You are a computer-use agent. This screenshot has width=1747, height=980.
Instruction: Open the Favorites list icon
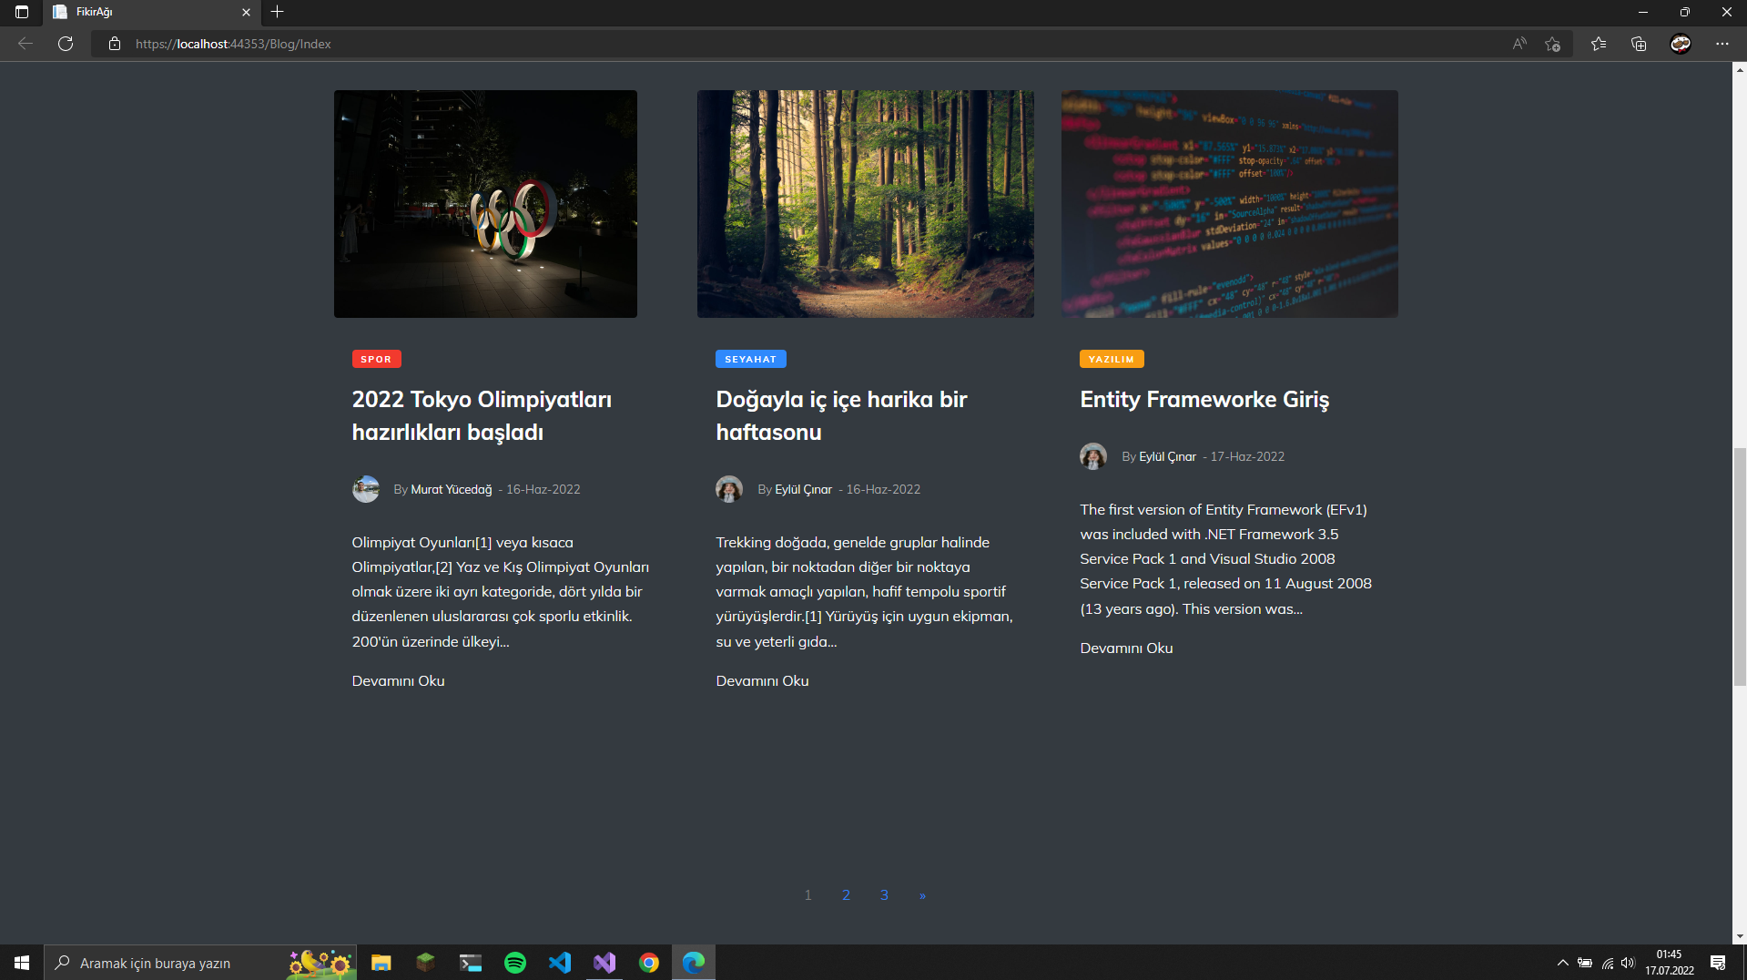[x=1599, y=44]
